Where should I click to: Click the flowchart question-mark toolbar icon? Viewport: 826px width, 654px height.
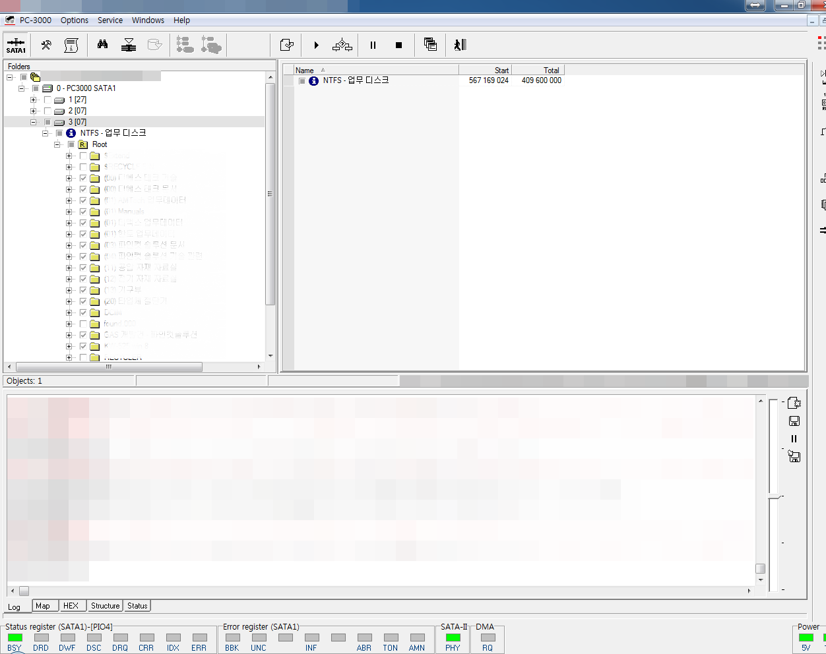[x=342, y=45]
